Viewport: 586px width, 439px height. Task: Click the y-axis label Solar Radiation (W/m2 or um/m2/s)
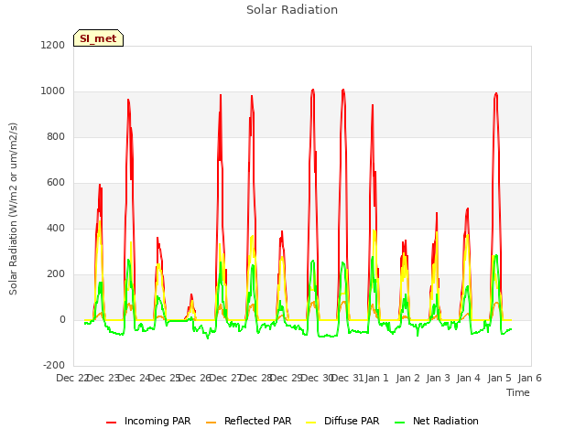[13, 209]
